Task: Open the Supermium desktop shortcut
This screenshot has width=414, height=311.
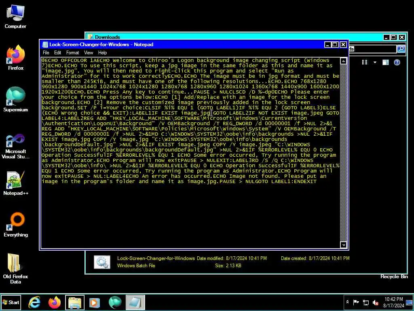Action: [x=16, y=99]
